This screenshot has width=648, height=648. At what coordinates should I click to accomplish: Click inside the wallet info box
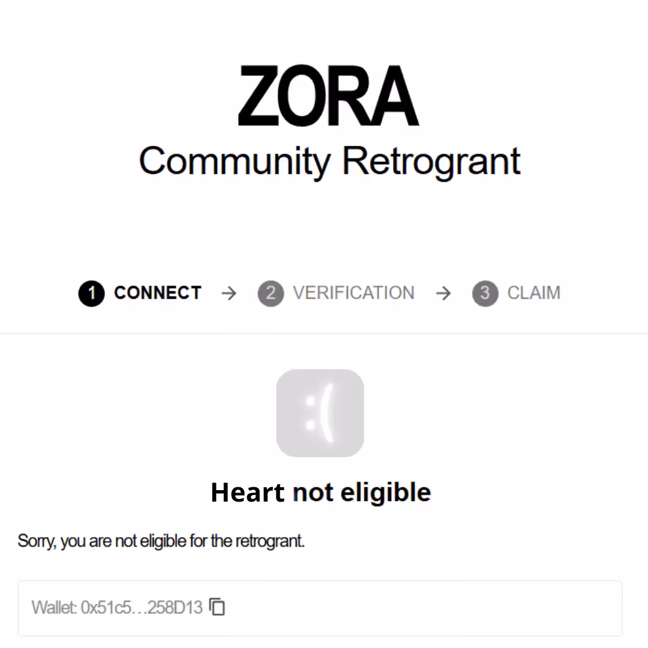320,608
